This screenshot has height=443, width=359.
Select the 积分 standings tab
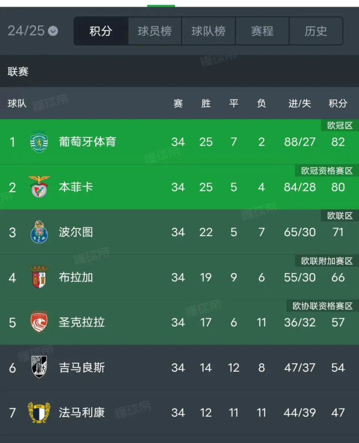tap(101, 31)
